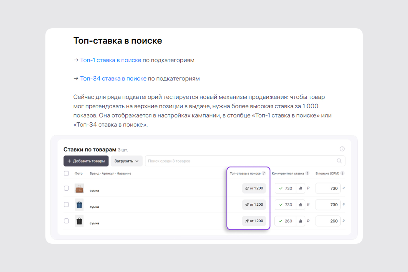This screenshot has height=272, width=408.
Task: Select all products via the header checkbox
Action: point(66,173)
